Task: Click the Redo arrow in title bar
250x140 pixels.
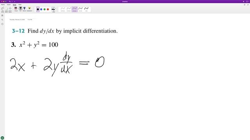Action: (x=12, y=2)
